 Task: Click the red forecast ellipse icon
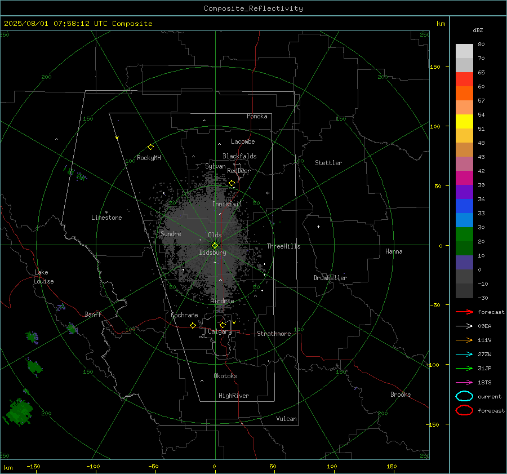pyautogui.click(x=464, y=410)
